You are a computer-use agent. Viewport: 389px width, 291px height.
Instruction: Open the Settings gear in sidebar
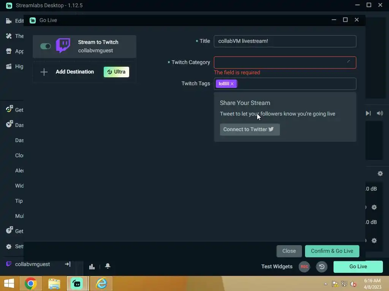9,246
